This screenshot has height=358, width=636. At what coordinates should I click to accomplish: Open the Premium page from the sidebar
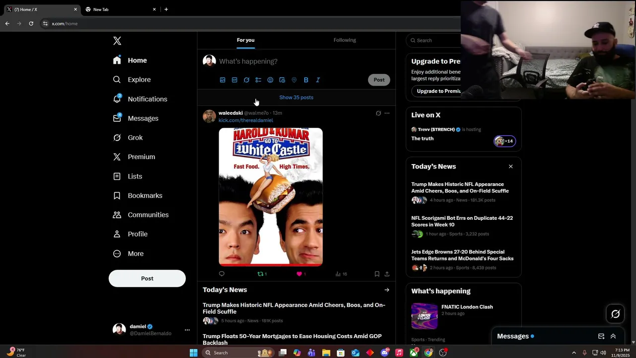[x=134, y=157]
